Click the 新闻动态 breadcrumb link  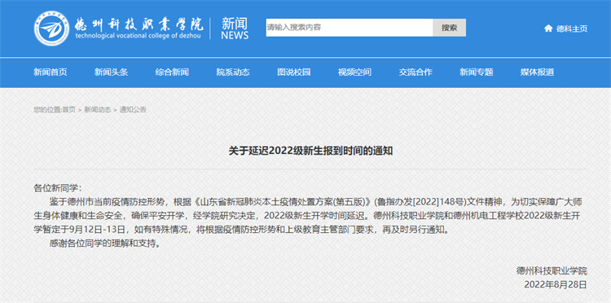point(98,110)
